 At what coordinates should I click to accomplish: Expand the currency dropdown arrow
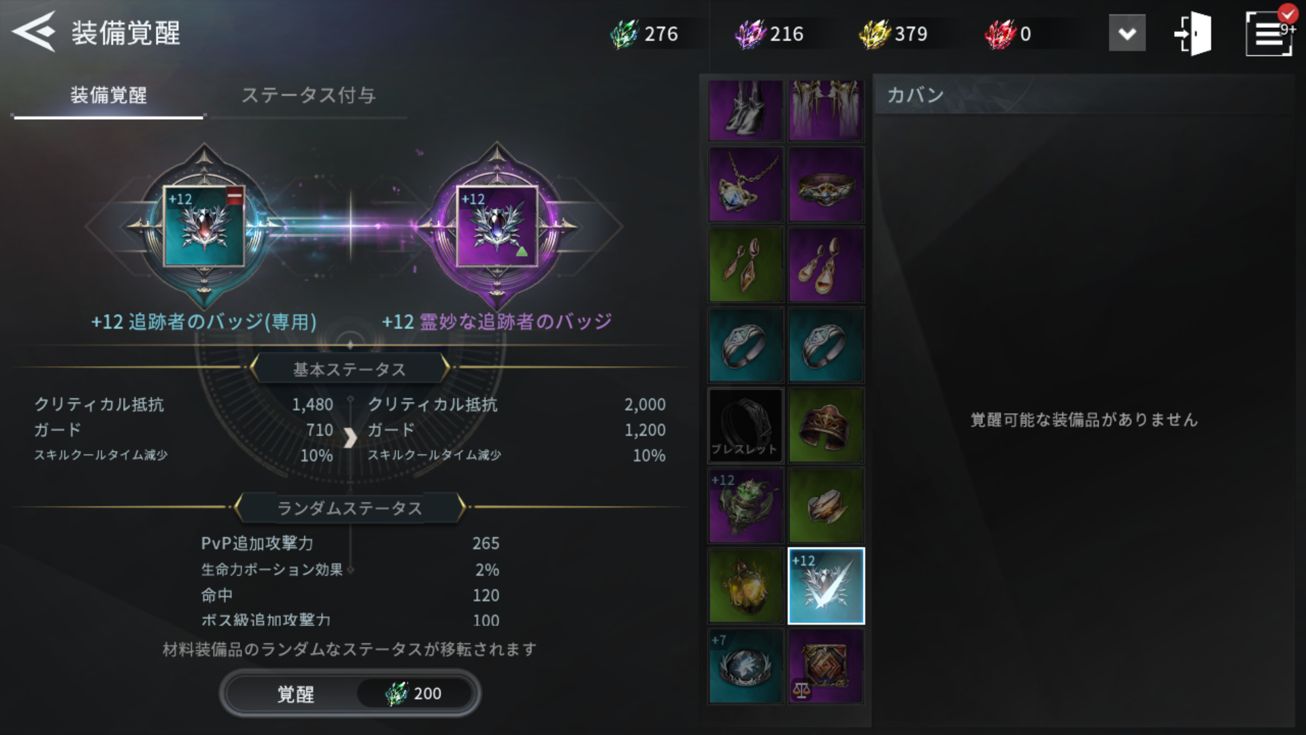coord(1127,33)
